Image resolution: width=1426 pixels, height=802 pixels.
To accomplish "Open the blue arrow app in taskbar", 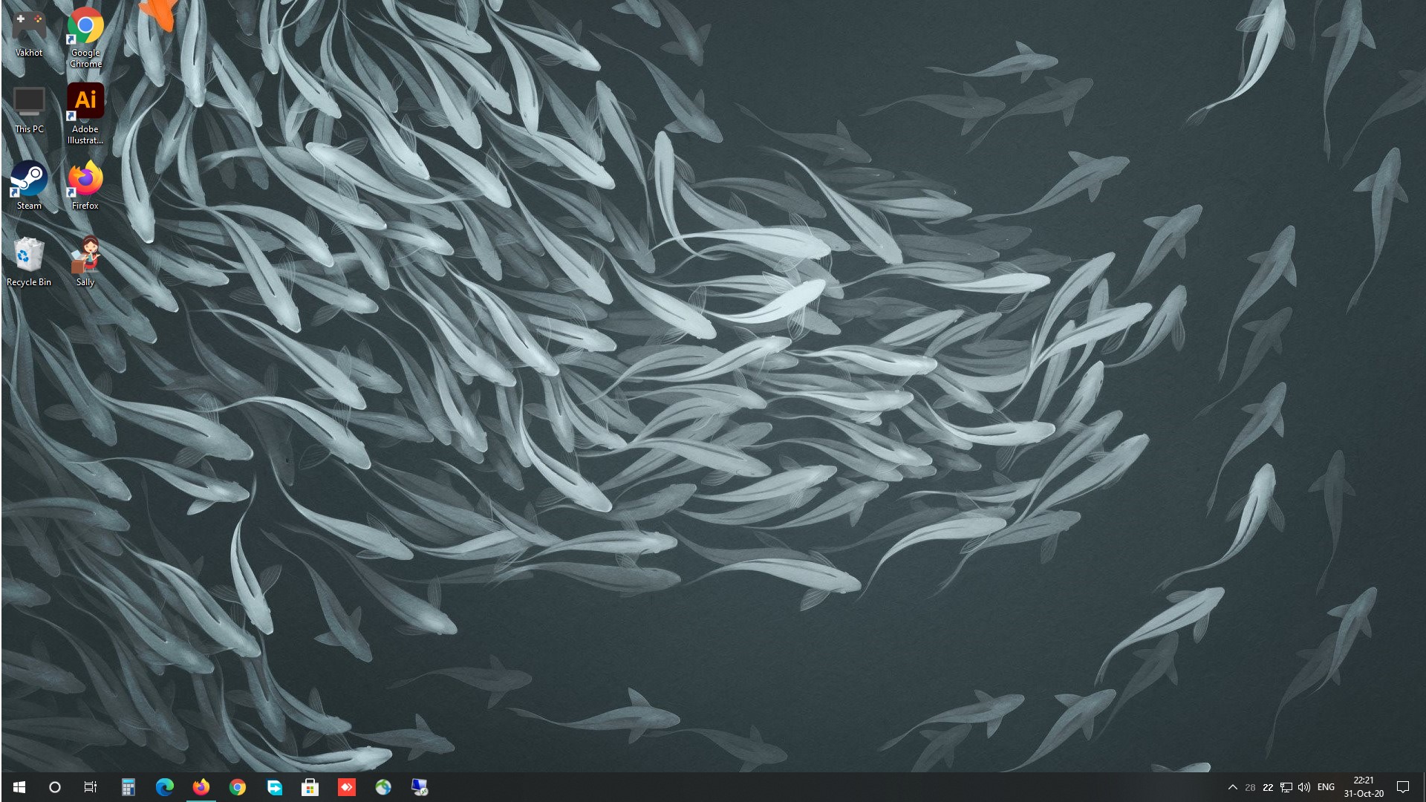I will pyautogui.click(x=274, y=787).
